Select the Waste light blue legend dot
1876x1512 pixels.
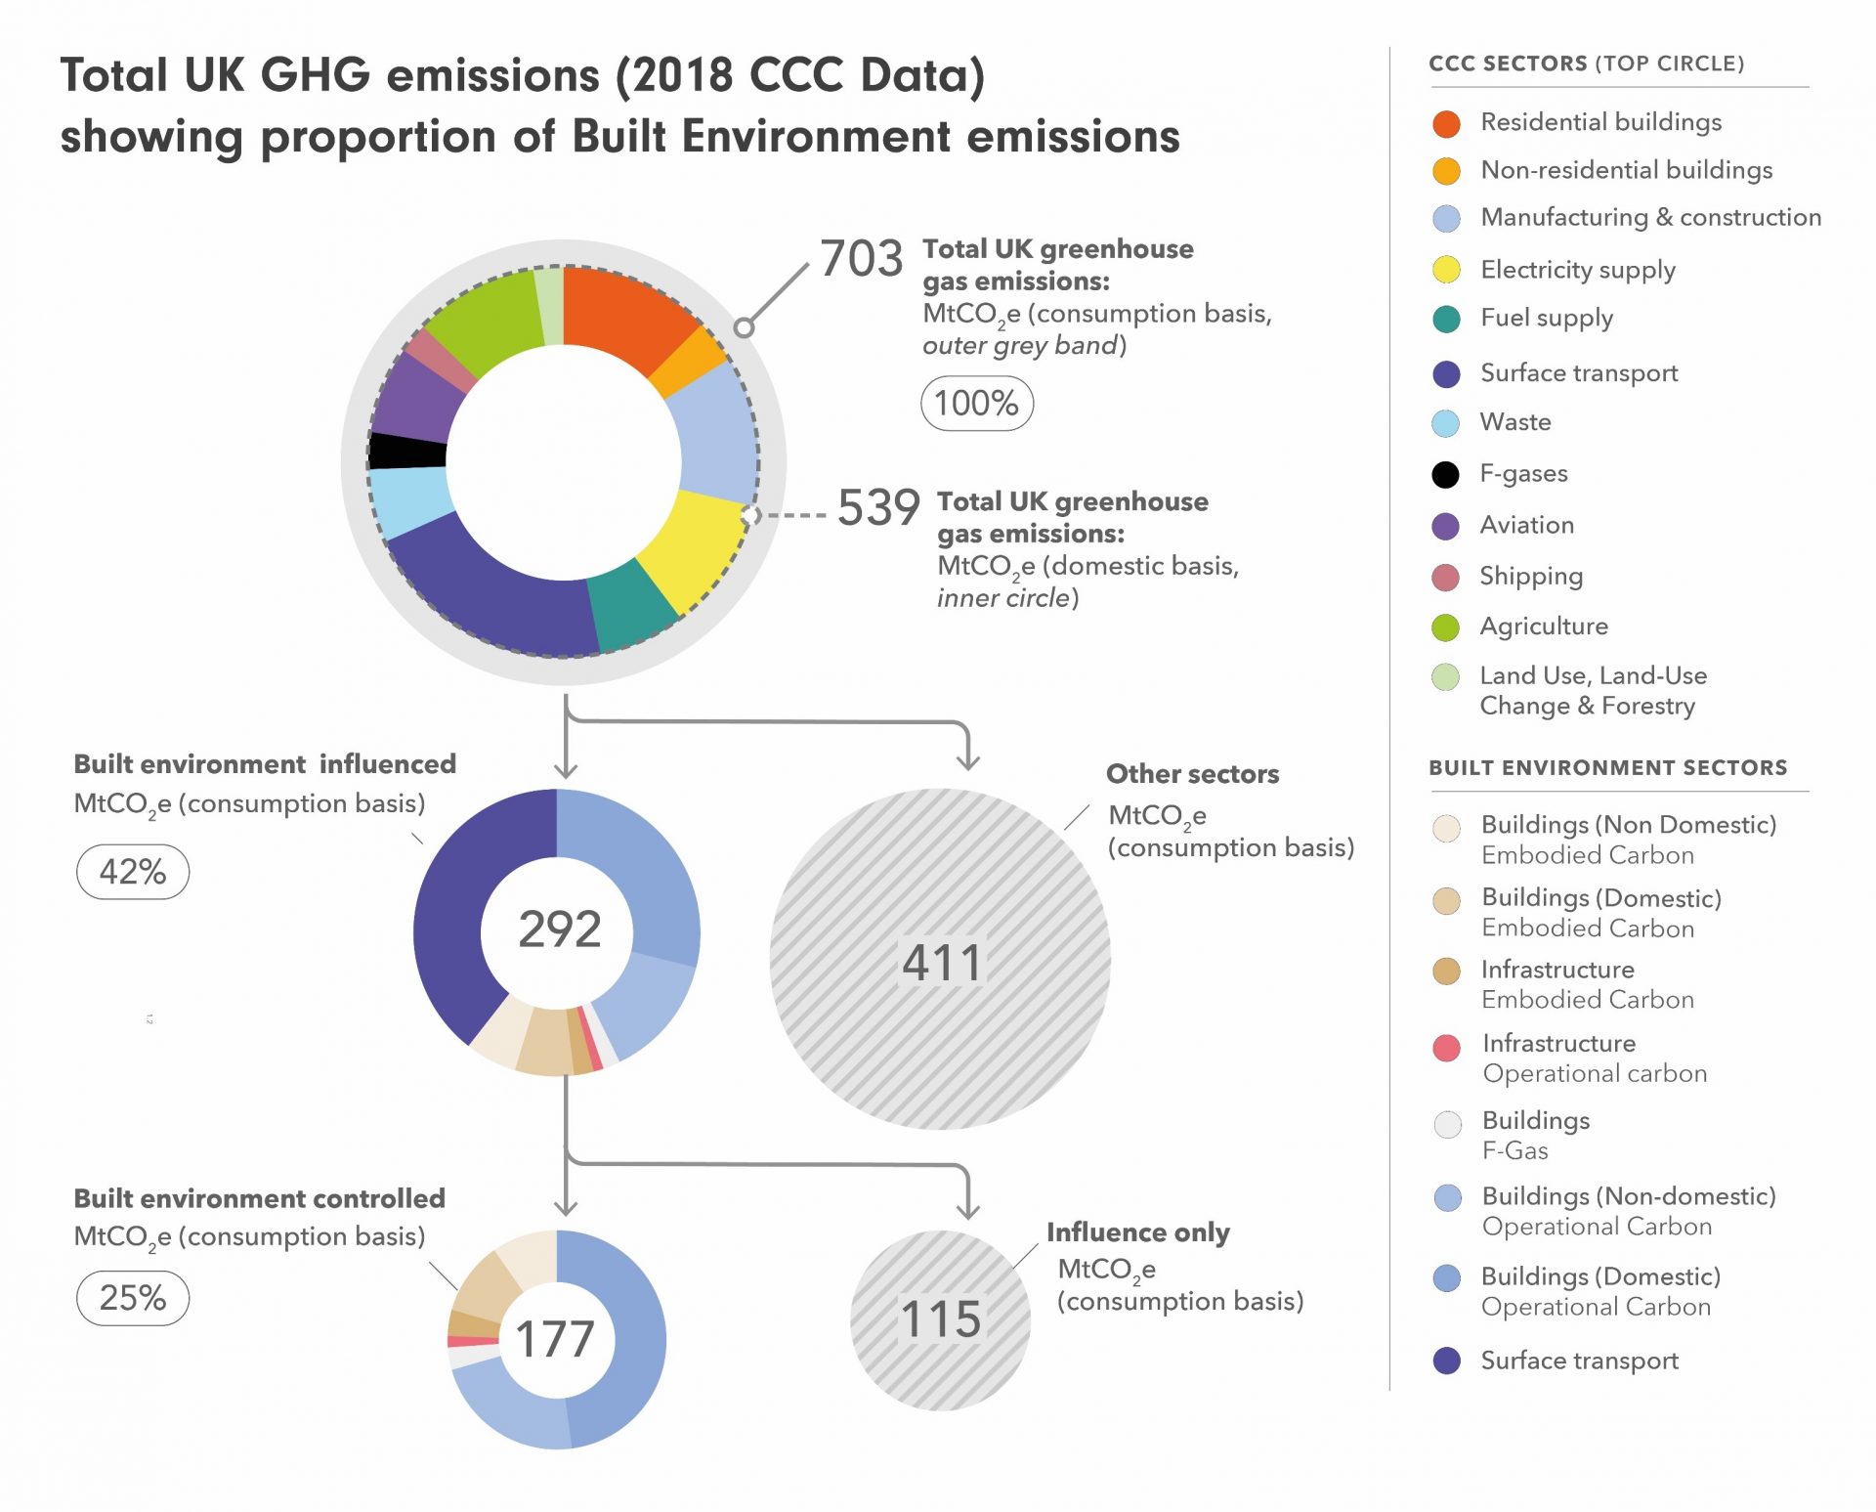coord(1445,423)
